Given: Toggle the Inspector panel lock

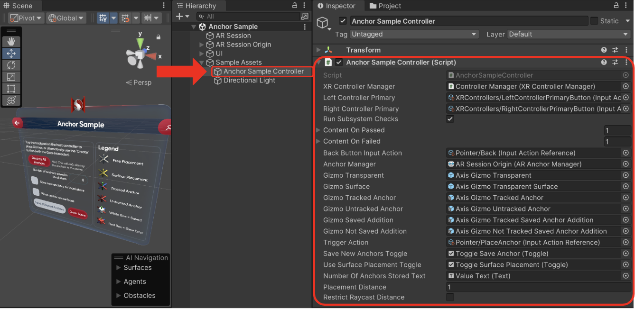Looking at the screenshot, I should click(616, 6).
